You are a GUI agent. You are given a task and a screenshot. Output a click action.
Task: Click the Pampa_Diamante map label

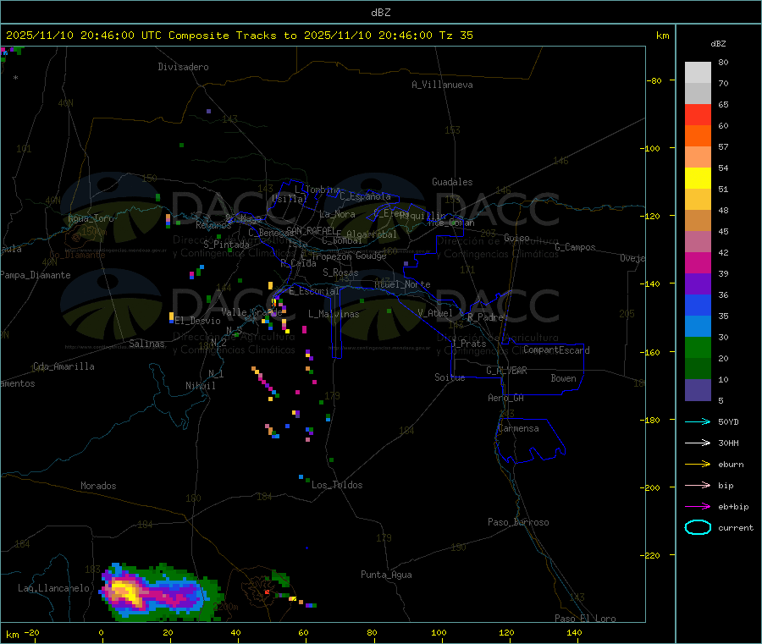pyautogui.click(x=36, y=275)
